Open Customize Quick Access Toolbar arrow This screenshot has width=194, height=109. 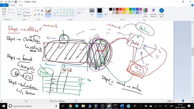[22, 2]
